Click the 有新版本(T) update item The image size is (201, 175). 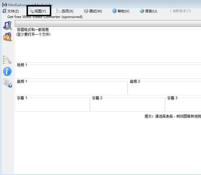182,11
